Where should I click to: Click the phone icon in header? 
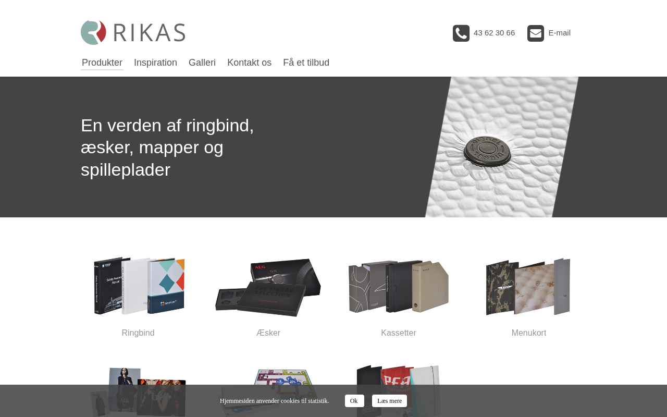[x=461, y=33]
